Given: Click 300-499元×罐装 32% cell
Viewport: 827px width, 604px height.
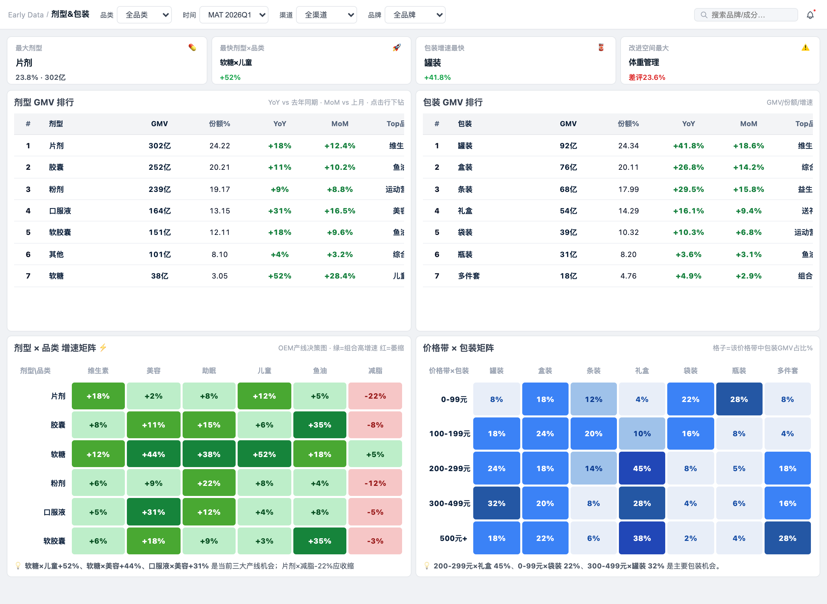Looking at the screenshot, I should click(x=496, y=503).
